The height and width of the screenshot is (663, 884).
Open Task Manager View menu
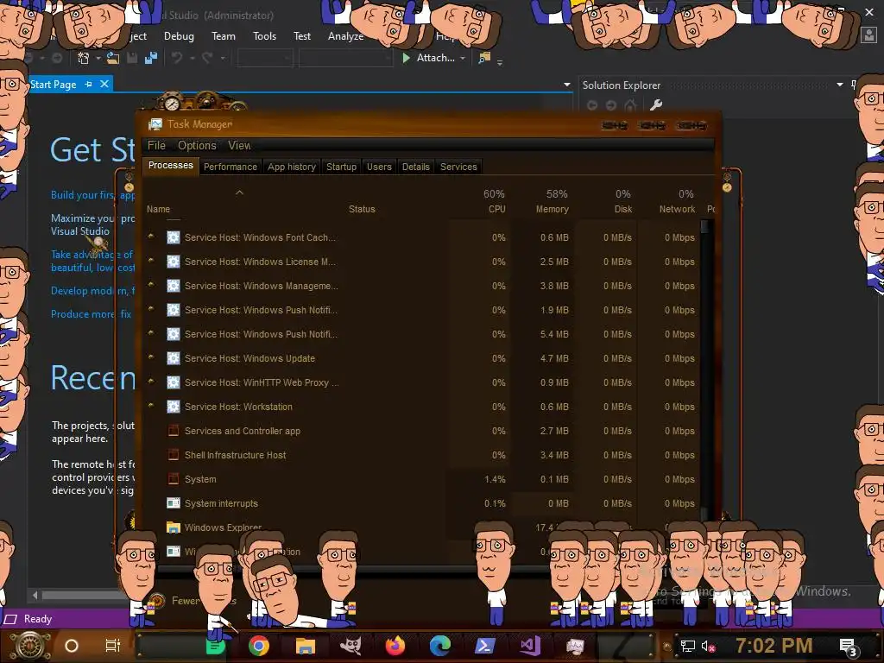point(239,145)
